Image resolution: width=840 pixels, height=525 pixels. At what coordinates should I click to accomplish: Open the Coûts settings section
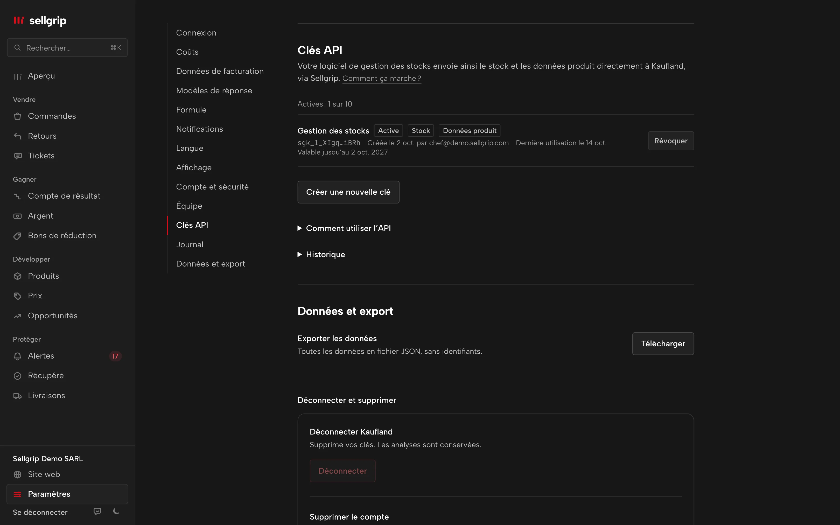tap(187, 52)
